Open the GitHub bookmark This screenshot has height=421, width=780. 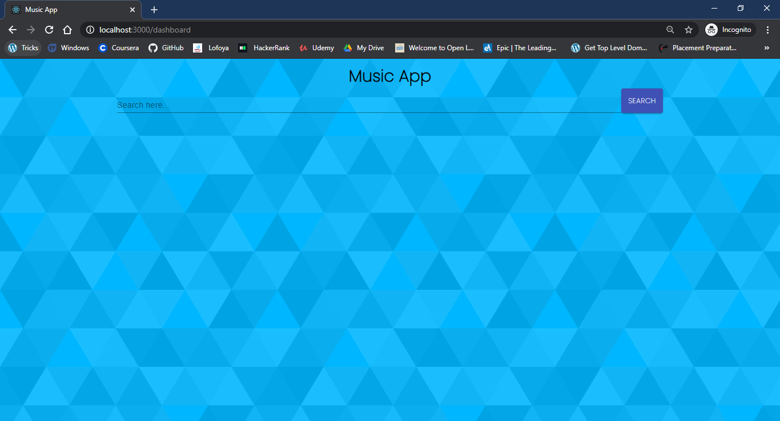(166, 48)
